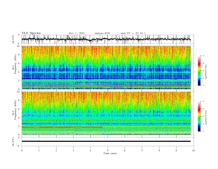The height and width of the screenshot is (169, 218).
Task: Click the "ch.2 Frequency (kHz)" axis label
Action: tap(15, 110)
